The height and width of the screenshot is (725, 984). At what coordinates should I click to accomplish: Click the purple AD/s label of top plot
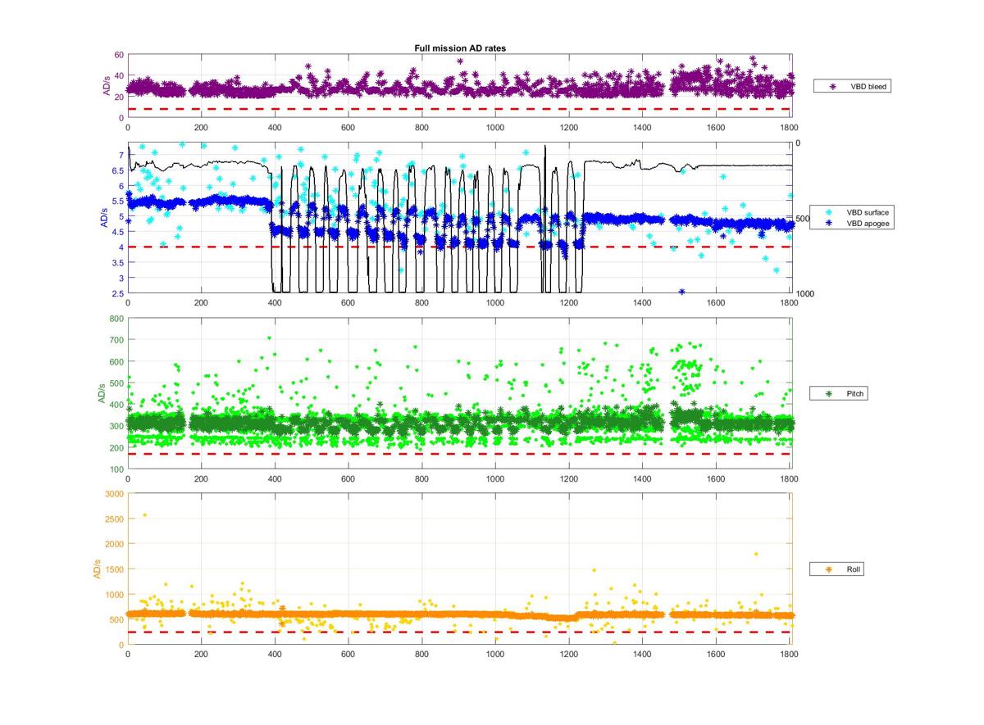click(x=107, y=86)
